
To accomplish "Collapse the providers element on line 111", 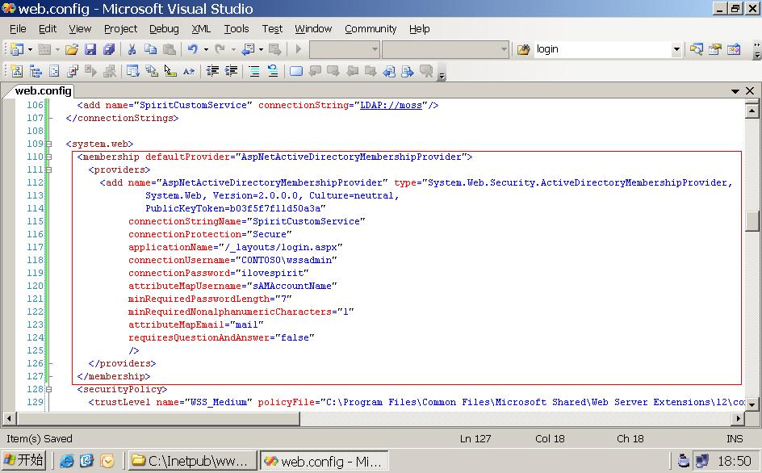I will tap(49, 170).
